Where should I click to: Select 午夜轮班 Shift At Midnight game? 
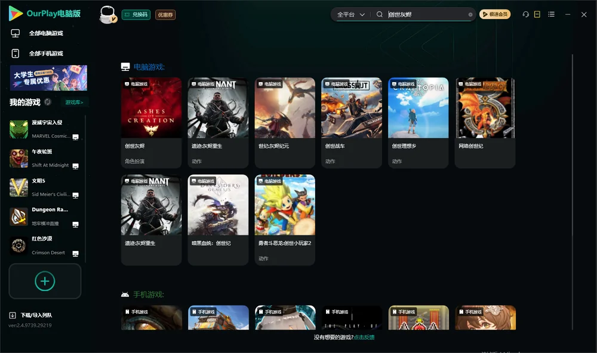point(45,159)
